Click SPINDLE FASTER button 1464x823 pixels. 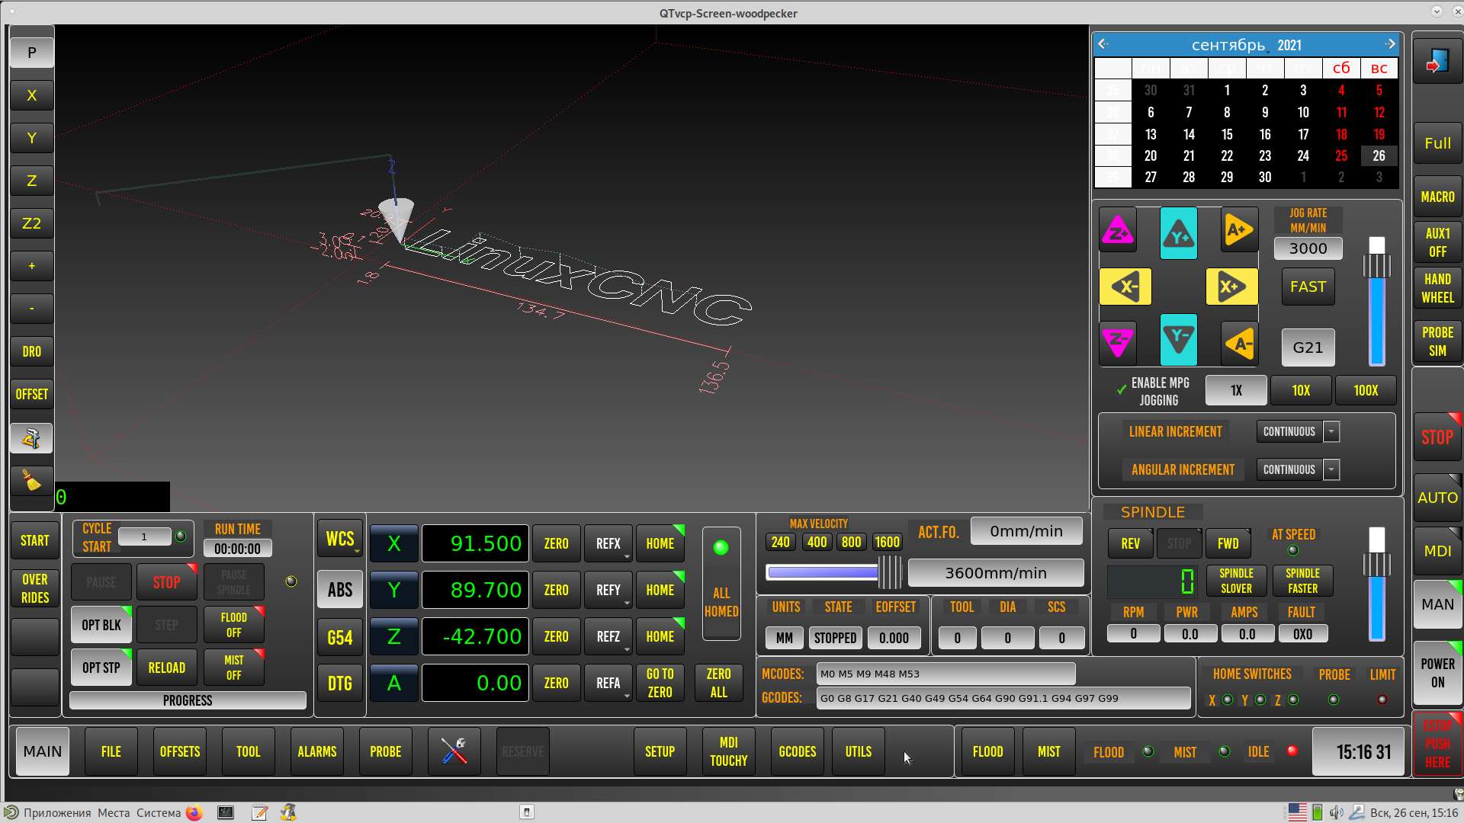coord(1303,581)
